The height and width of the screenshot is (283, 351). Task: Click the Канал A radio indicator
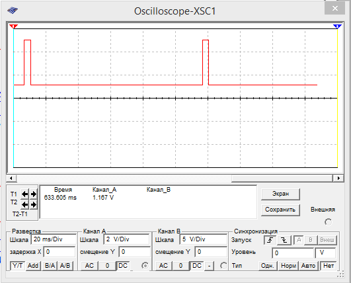(145, 266)
